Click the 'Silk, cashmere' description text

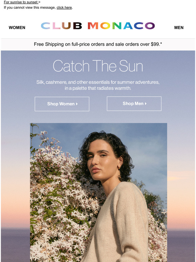[98, 85]
